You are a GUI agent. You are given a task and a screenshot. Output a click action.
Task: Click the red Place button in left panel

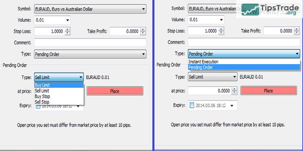114,91
